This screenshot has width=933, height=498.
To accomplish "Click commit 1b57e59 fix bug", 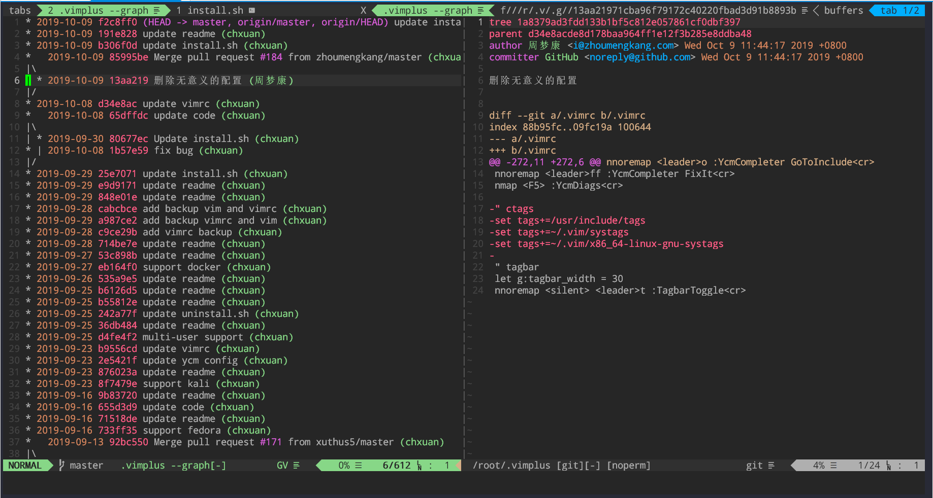I will coord(145,151).
